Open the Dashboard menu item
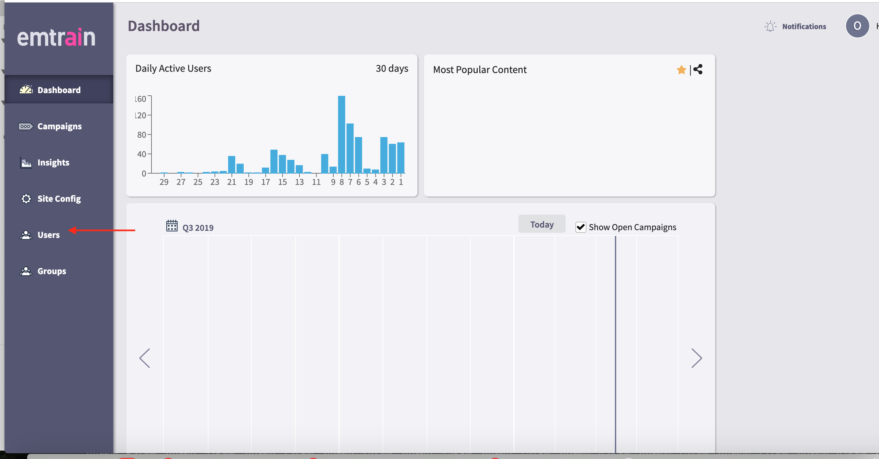Screen dimensions: 879x459 point(59,90)
